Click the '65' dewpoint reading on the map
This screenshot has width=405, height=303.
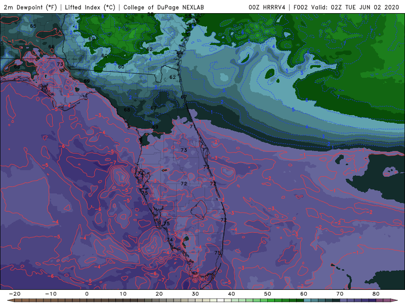[33, 26]
